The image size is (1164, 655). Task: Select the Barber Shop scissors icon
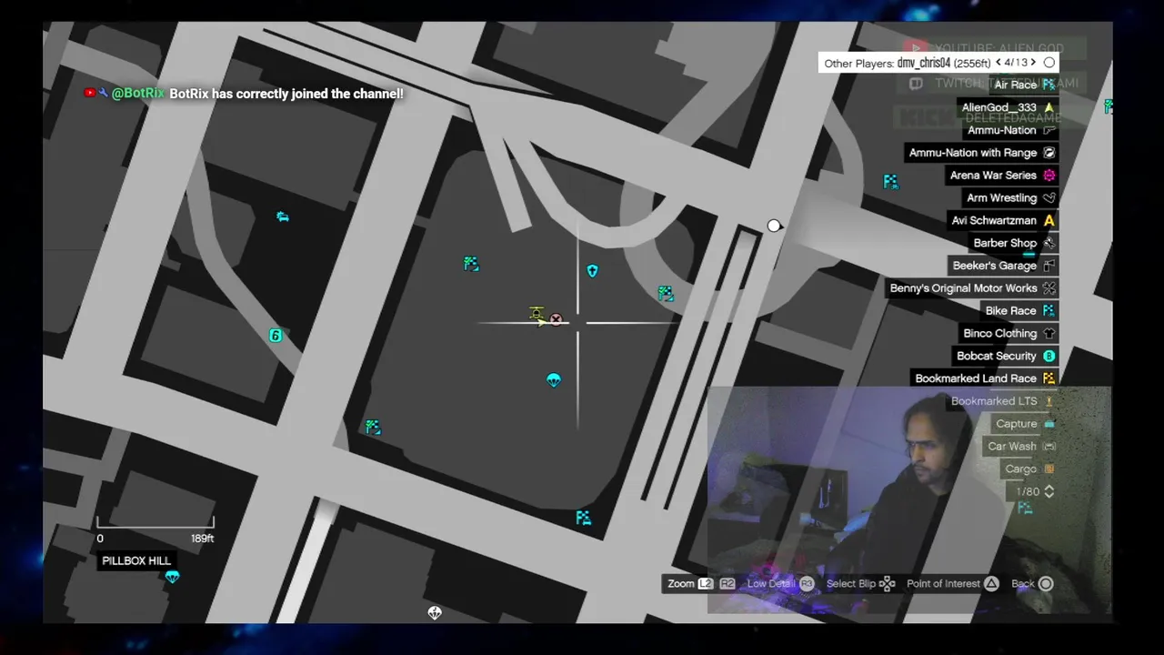1049,243
